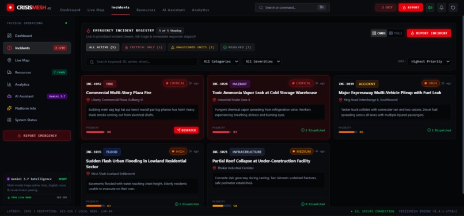This screenshot has height=216, width=464.
Task: Click the purple dot beside Gemini 3.7 Intelligence
Action: point(8,179)
